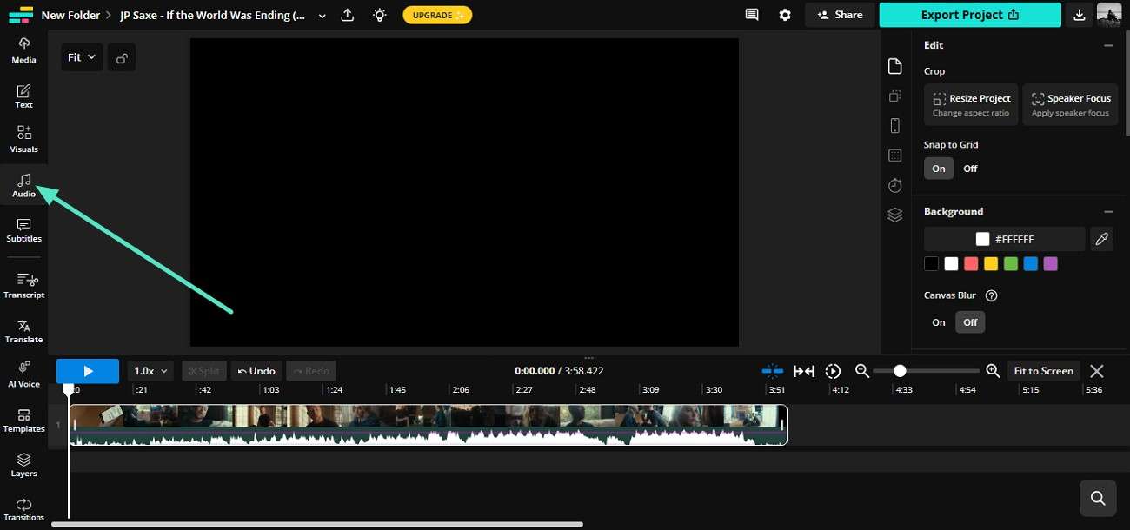Open the Visuals panel

pos(23,140)
